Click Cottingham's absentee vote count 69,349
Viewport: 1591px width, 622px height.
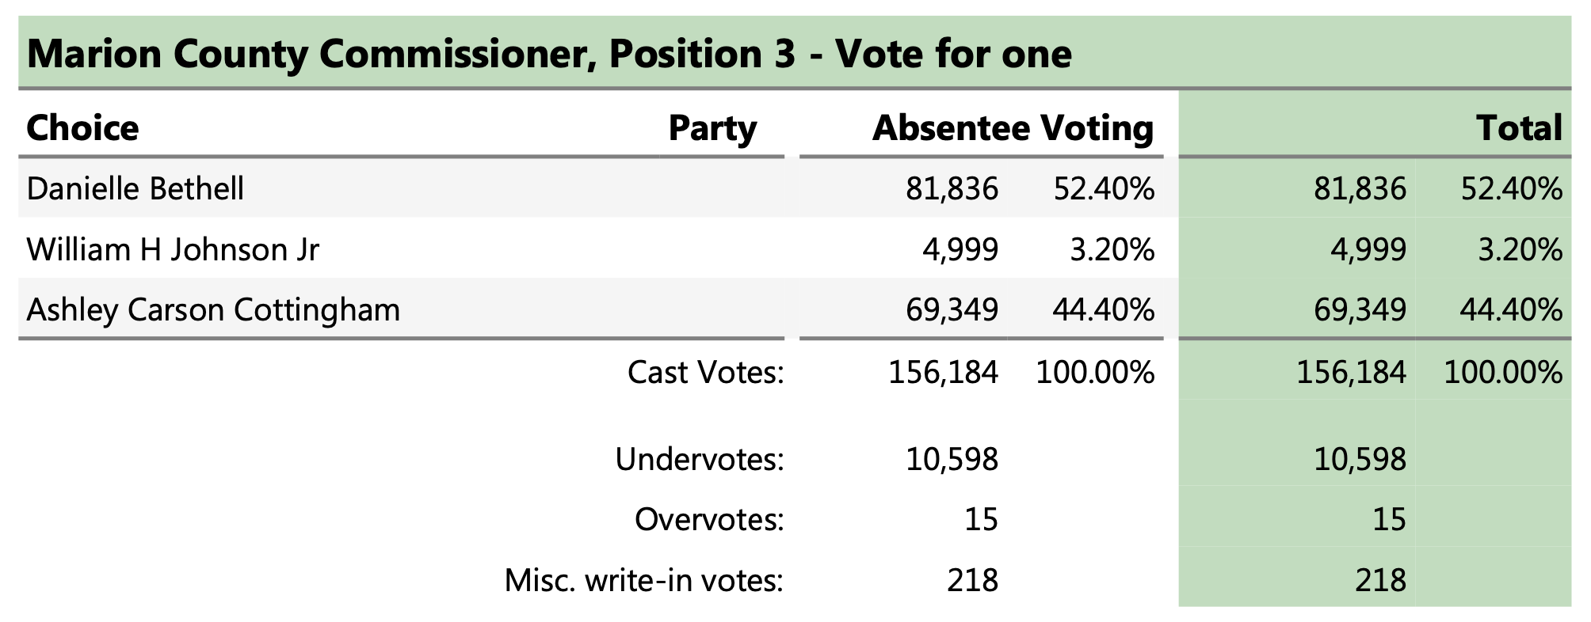pos(952,309)
